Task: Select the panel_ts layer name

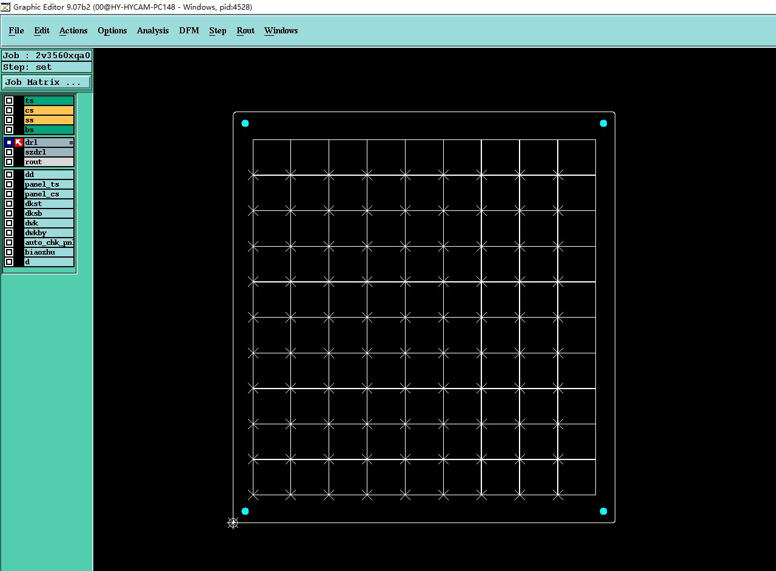Action: point(49,184)
